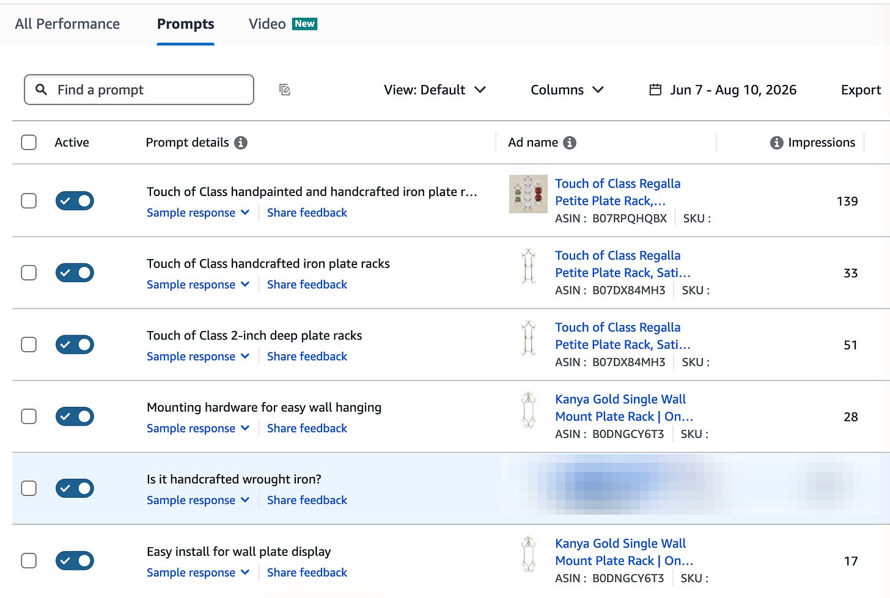The height and width of the screenshot is (598, 890).
Task: Click Share feedback for handpainted and handcrafted prompt
Action: click(x=307, y=213)
